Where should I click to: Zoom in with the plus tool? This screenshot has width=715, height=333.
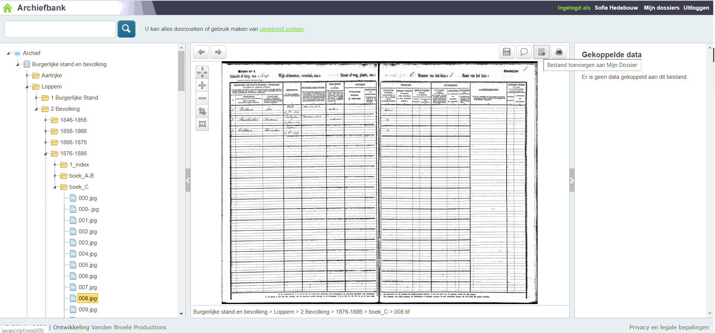point(202,85)
